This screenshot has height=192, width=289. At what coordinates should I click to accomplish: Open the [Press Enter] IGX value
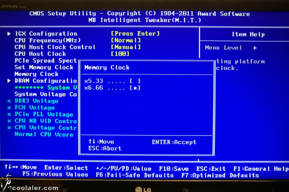pos(135,33)
